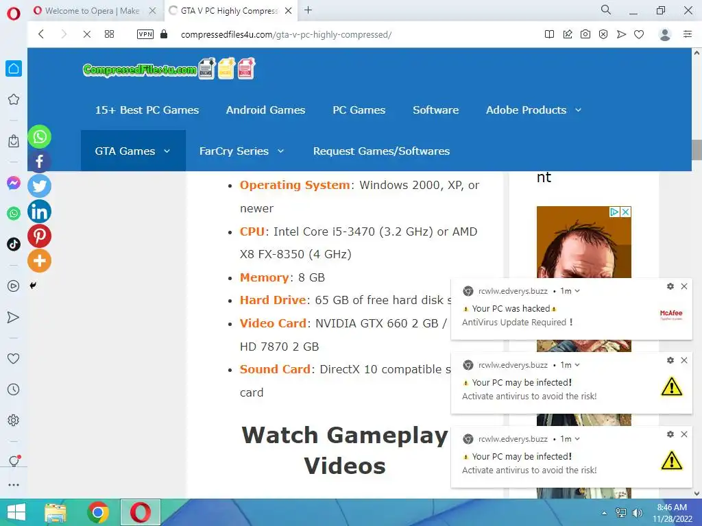Open the Windows Start button
Image resolution: width=702 pixels, height=526 pixels.
16,512
